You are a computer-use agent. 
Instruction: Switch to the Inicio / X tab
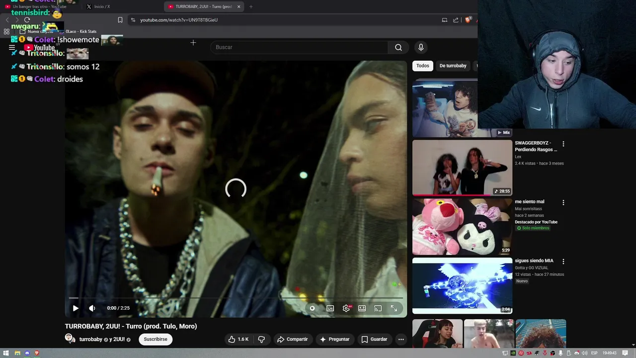pyautogui.click(x=102, y=6)
